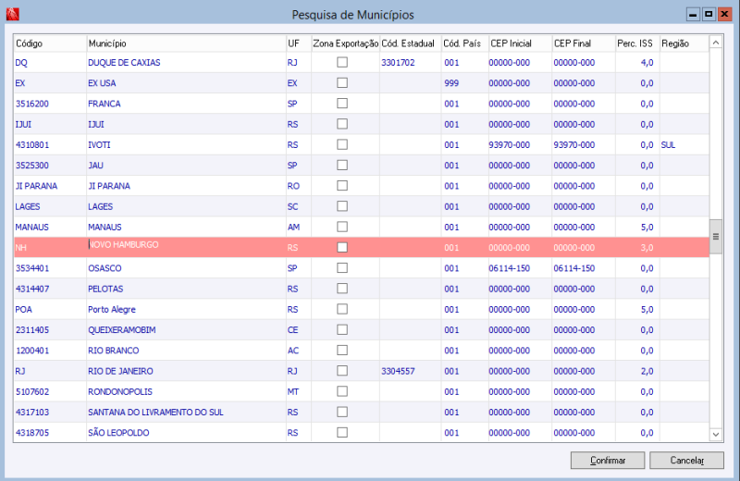The height and width of the screenshot is (481, 740).
Task: Select the RIO BRANCO municipality row
Action: (362, 351)
